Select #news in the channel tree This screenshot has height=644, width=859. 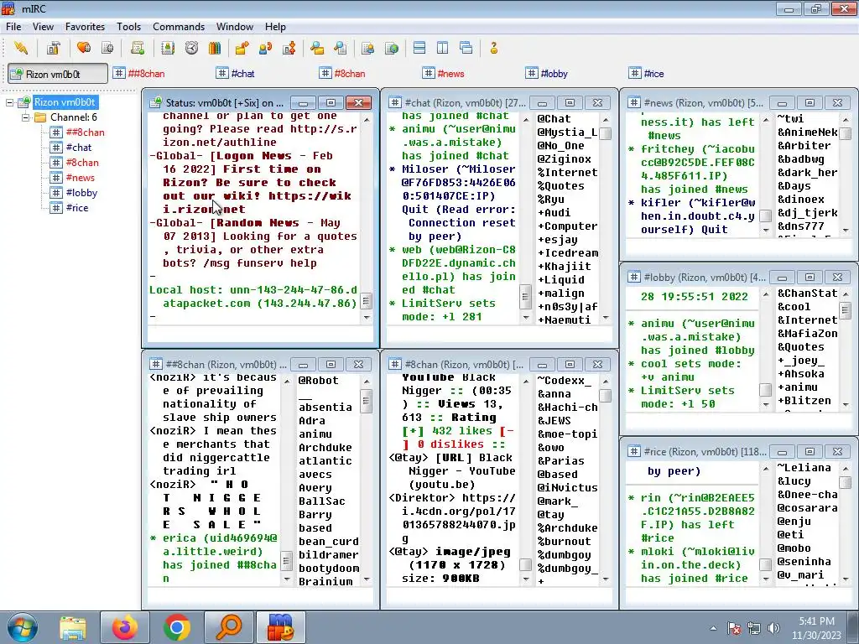[x=80, y=178]
